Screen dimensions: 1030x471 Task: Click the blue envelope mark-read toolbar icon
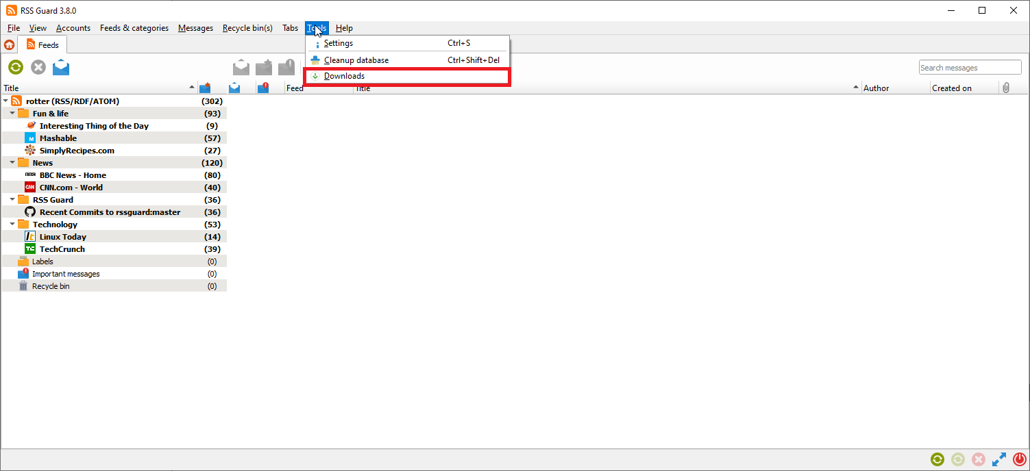pyautogui.click(x=61, y=67)
